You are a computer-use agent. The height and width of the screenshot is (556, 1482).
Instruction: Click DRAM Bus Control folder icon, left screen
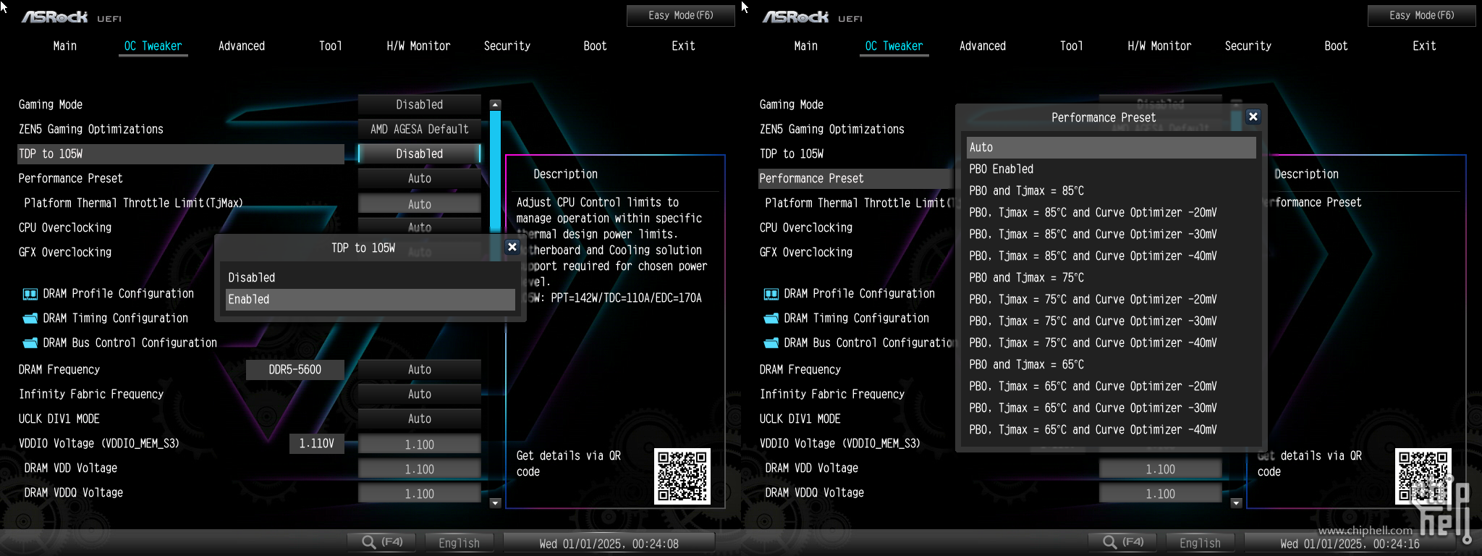coord(30,343)
